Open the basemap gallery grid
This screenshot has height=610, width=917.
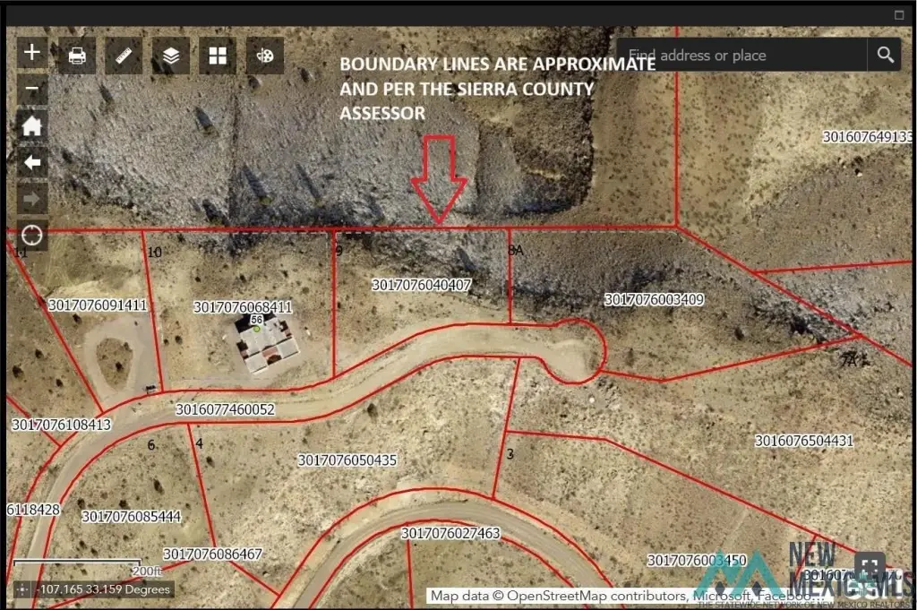coord(218,56)
